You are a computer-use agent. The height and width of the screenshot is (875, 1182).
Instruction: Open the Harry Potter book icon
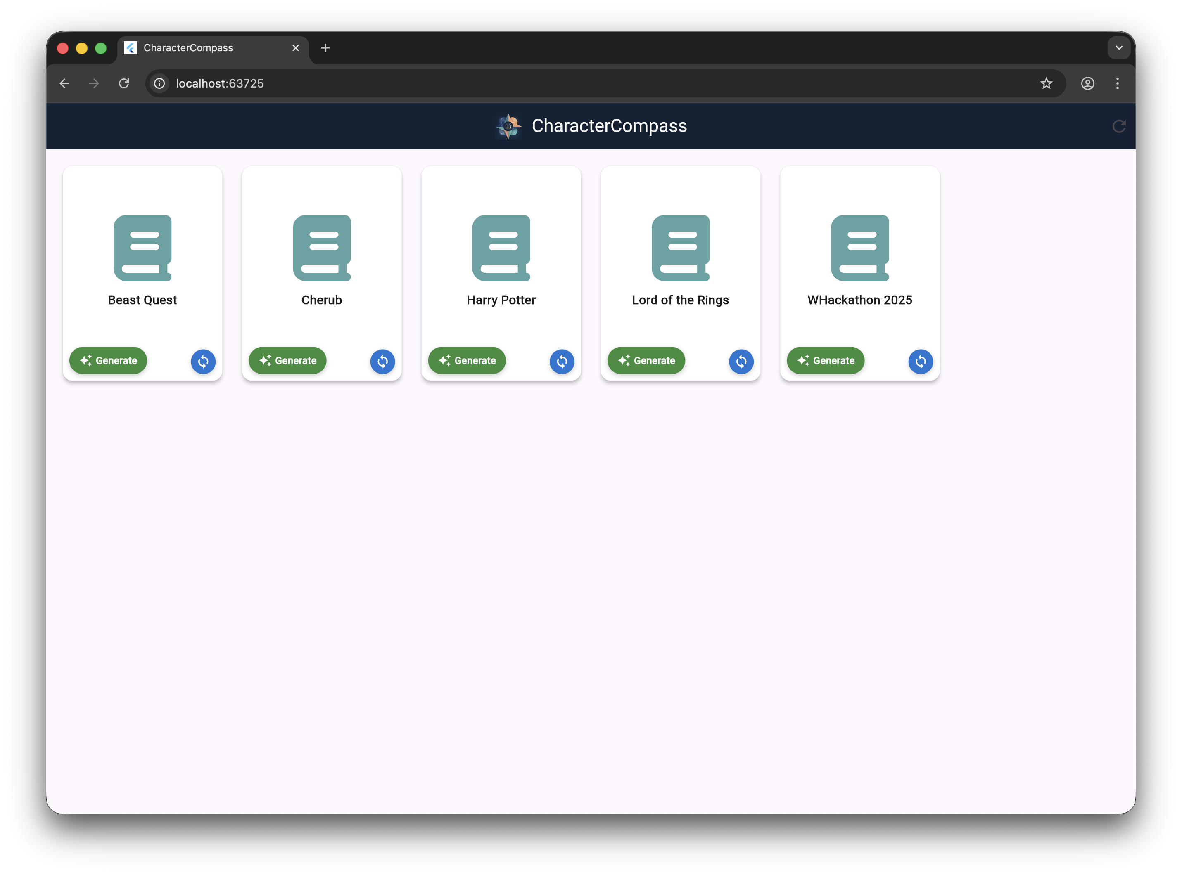501,247
